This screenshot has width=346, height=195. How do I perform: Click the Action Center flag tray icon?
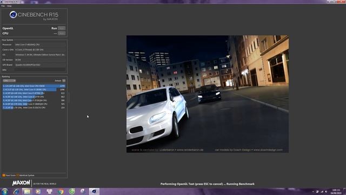[x=317, y=192]
